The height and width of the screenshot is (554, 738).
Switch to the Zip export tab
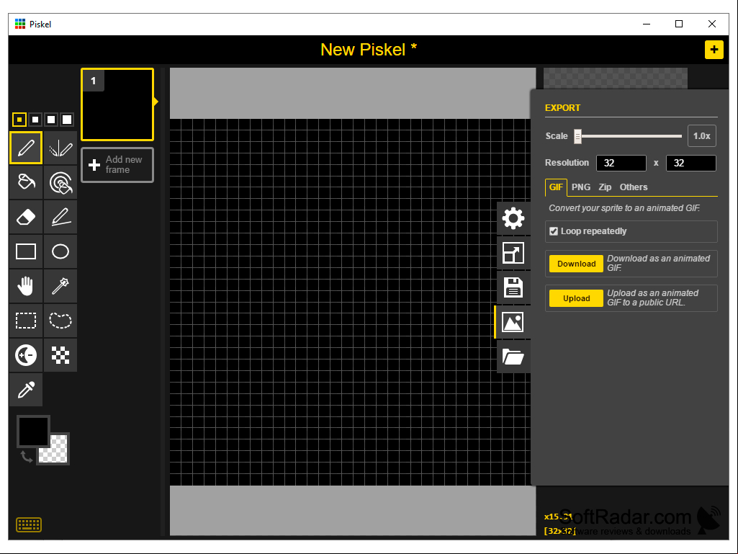point(605,187)
